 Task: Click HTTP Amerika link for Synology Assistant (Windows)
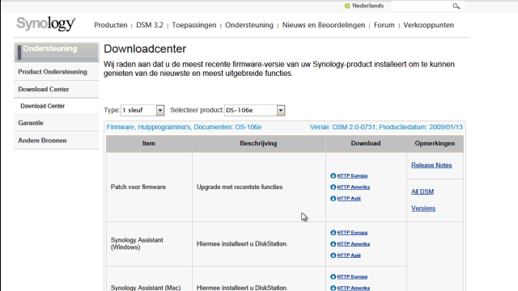pos(354,244)
